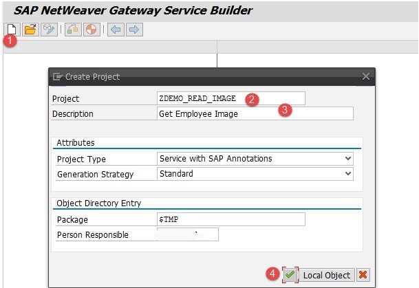
Task: Click the Local Object button
Action: [x=327, y=275]
